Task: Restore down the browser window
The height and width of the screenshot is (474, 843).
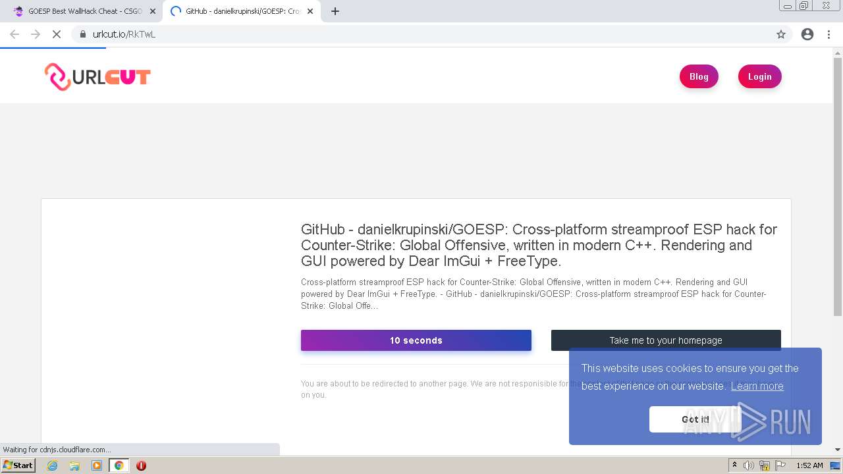Action: [803, 6]
